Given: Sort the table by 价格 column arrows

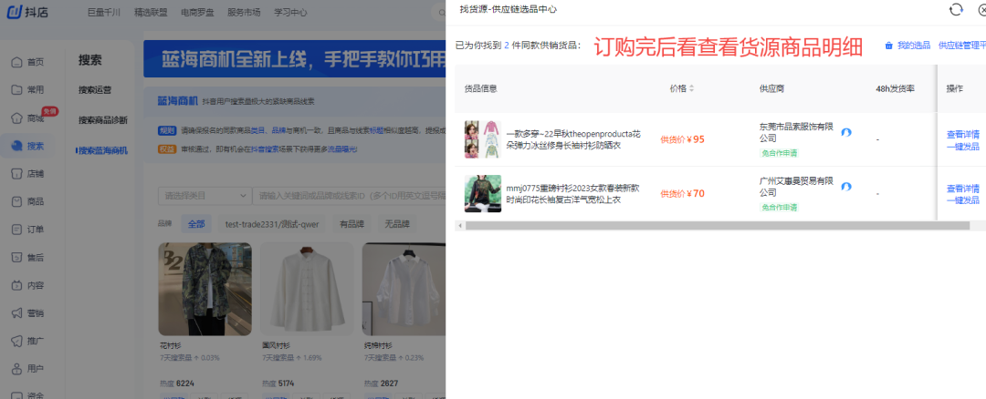Looking at the screenshot, I should point(691,88).
